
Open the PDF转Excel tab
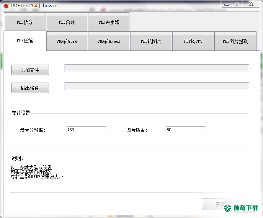point(109,41)
